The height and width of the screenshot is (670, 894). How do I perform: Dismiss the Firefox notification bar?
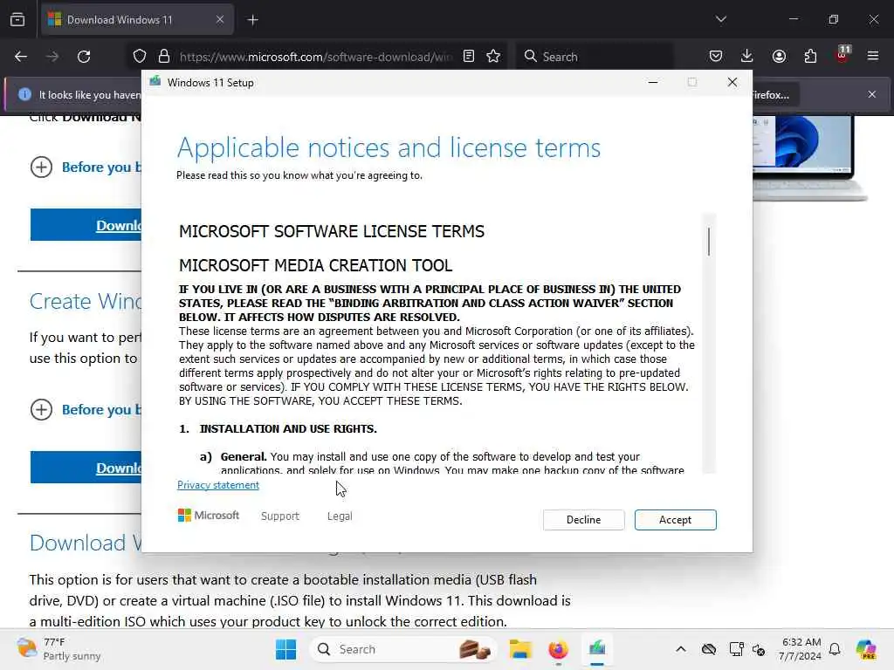pyautogui.click(x=872, y=94)
